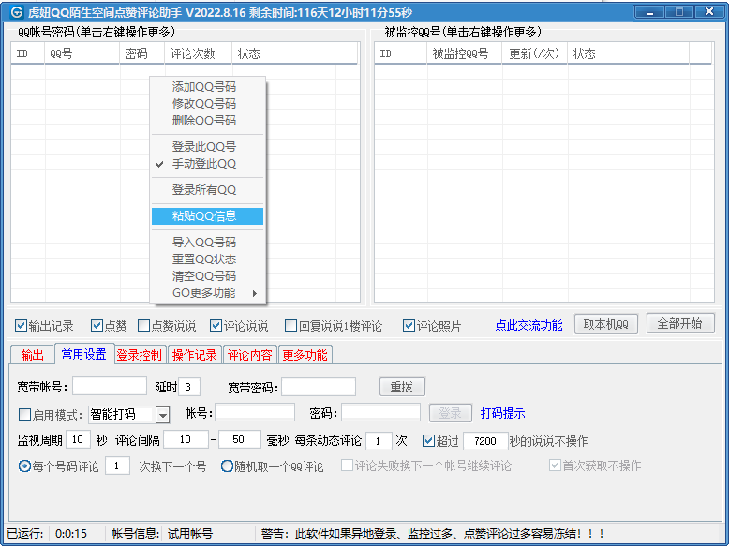This screenshot has height=546, width=729.
Task: Toggle 评论说说 checkbox
Action: click(216, 325)
